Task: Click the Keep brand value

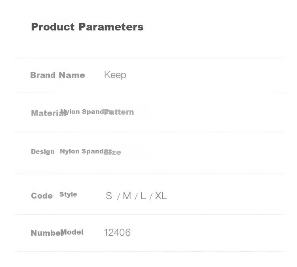Action: coord(115,75)
